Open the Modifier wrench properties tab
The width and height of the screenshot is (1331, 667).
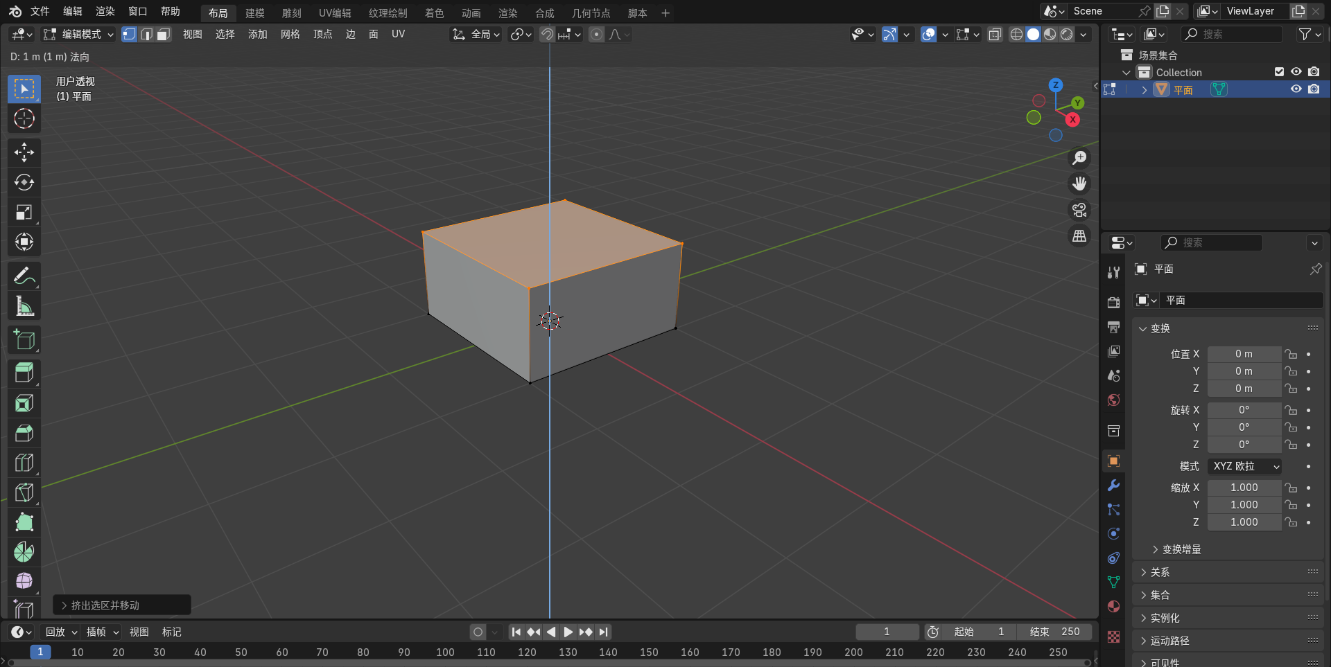click(x=1113, y=486)
